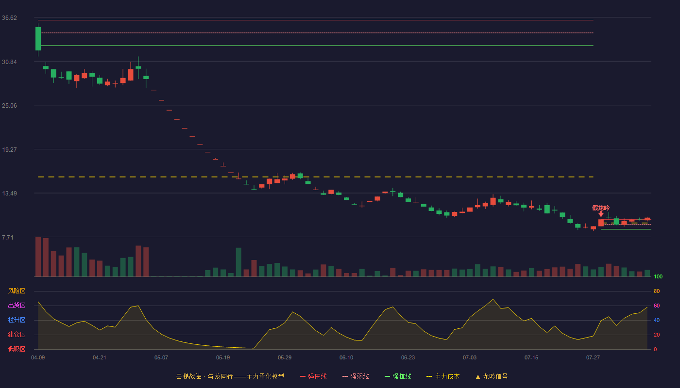This screenshot has height=388, width=680.
Task: Click the 05-29 date label
Action: (x=285, y=357)
